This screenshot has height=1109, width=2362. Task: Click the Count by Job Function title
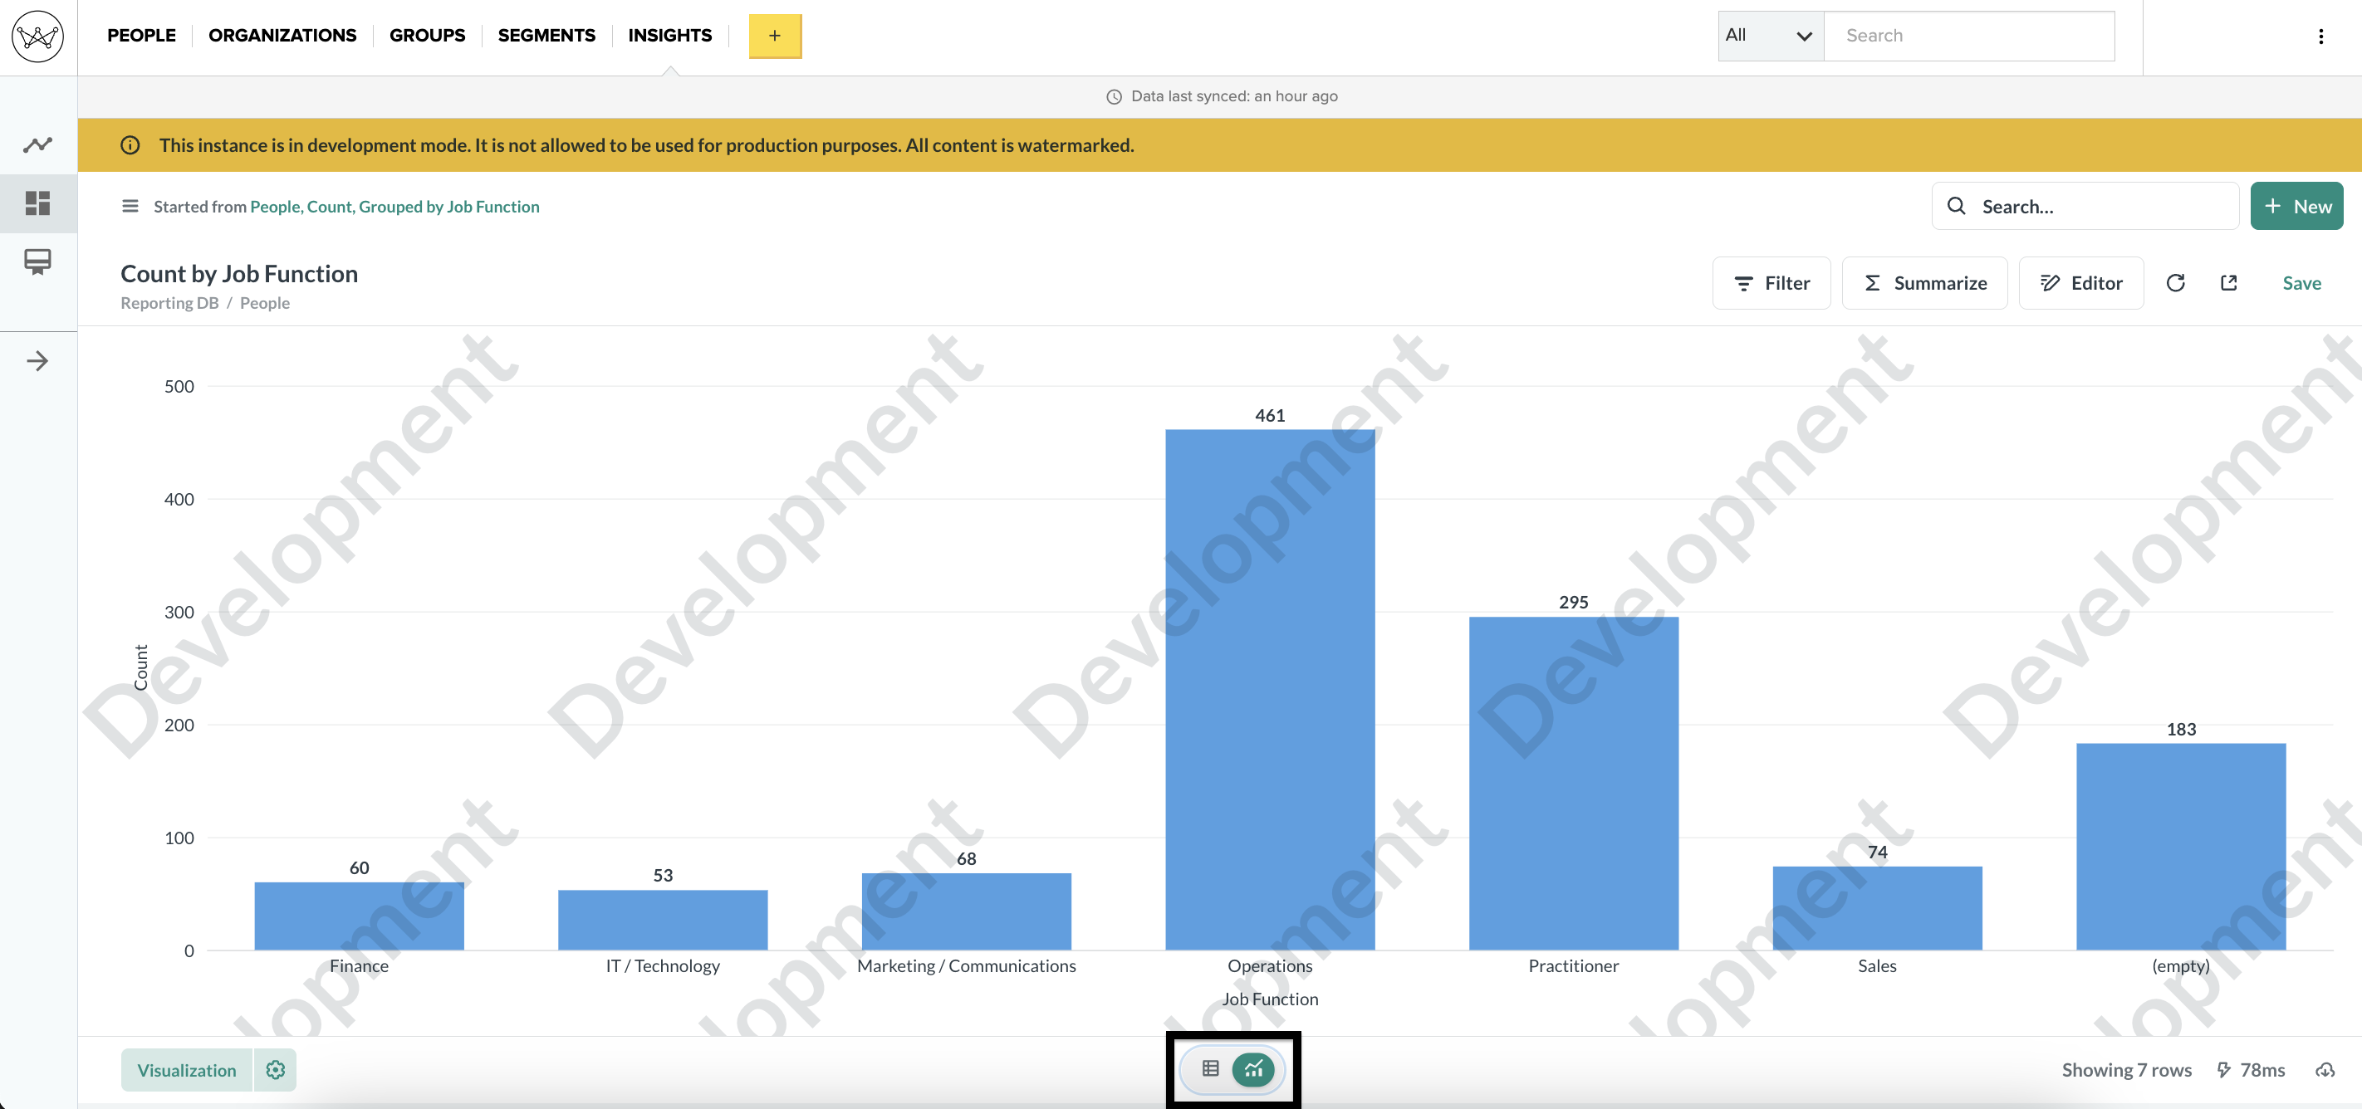pos(239,274)
